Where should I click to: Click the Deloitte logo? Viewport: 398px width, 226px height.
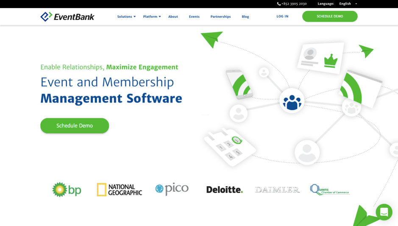pos(224,190)
